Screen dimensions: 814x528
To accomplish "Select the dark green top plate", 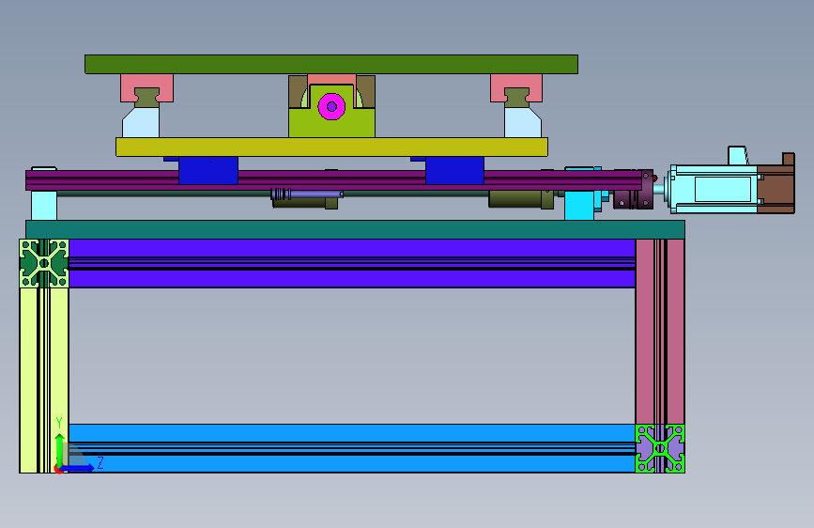I will [x=331, y=65].
